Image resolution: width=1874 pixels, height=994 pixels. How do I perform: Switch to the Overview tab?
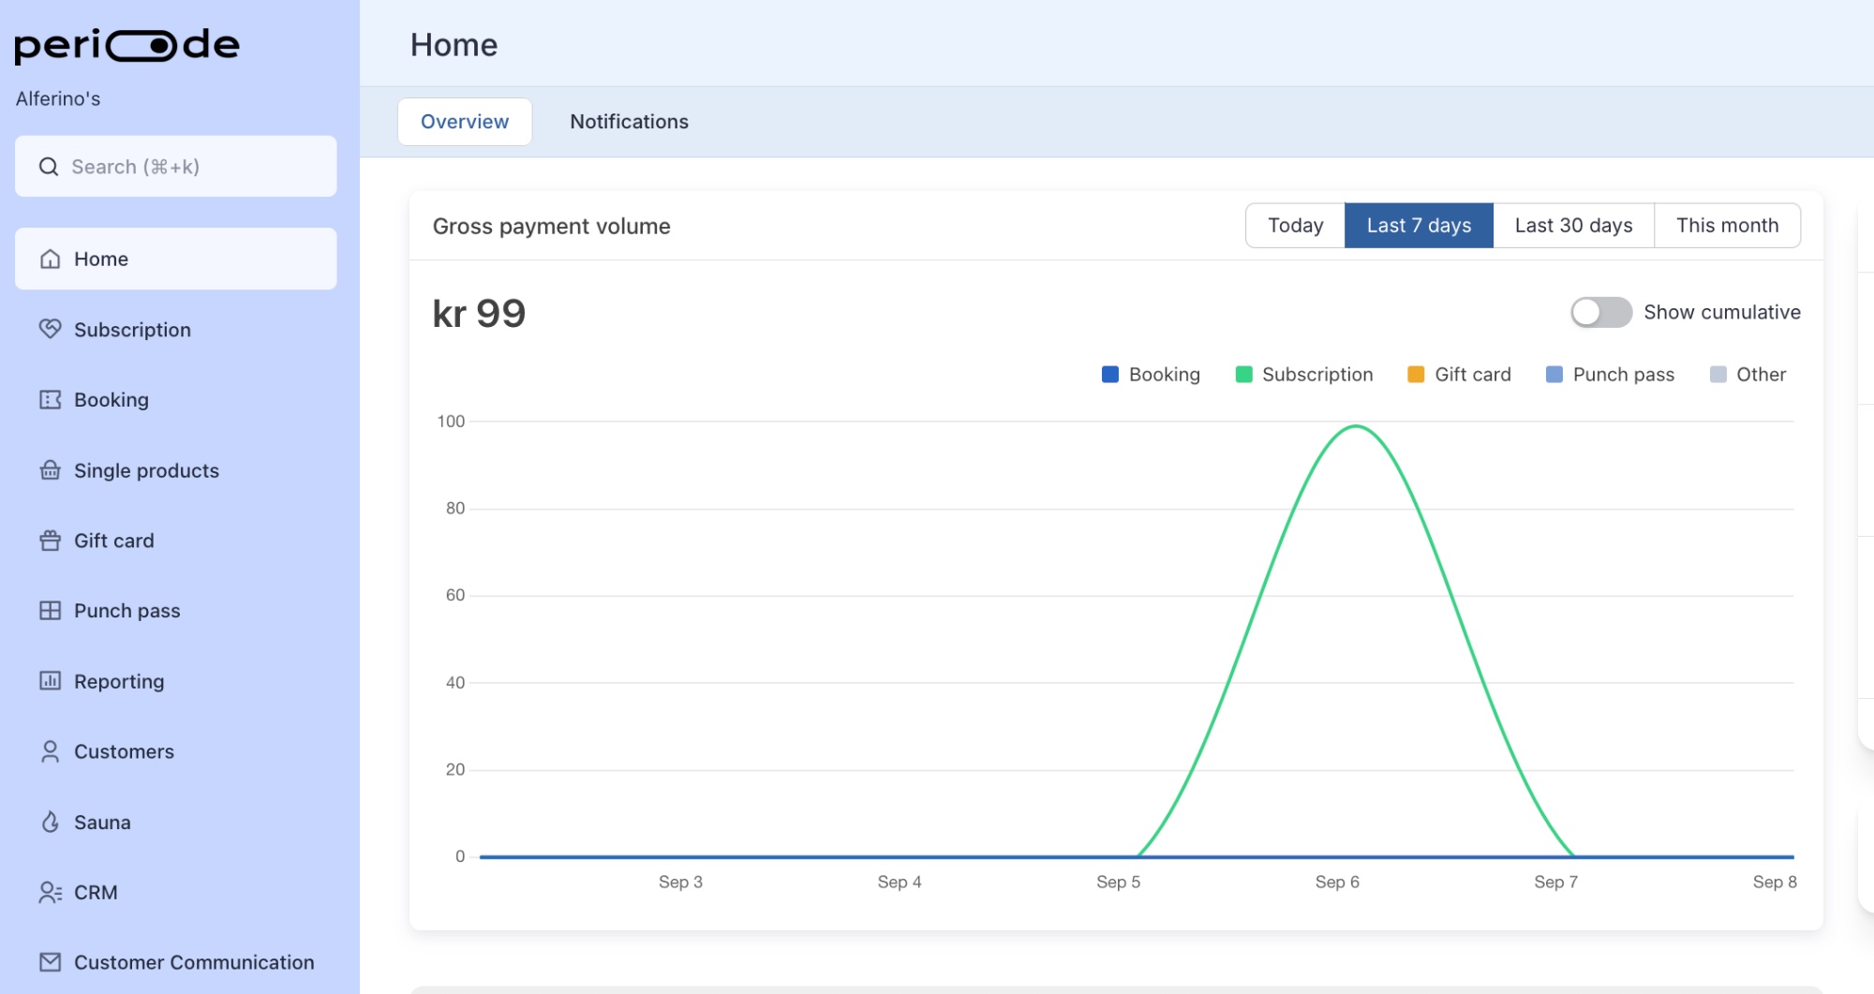pos(465,122)
